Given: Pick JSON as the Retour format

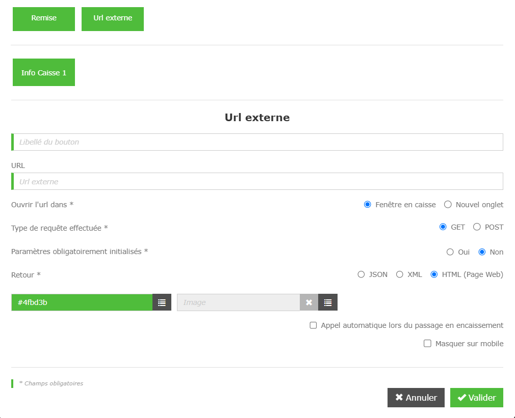Looking at the screenshot, I should 361,274.
